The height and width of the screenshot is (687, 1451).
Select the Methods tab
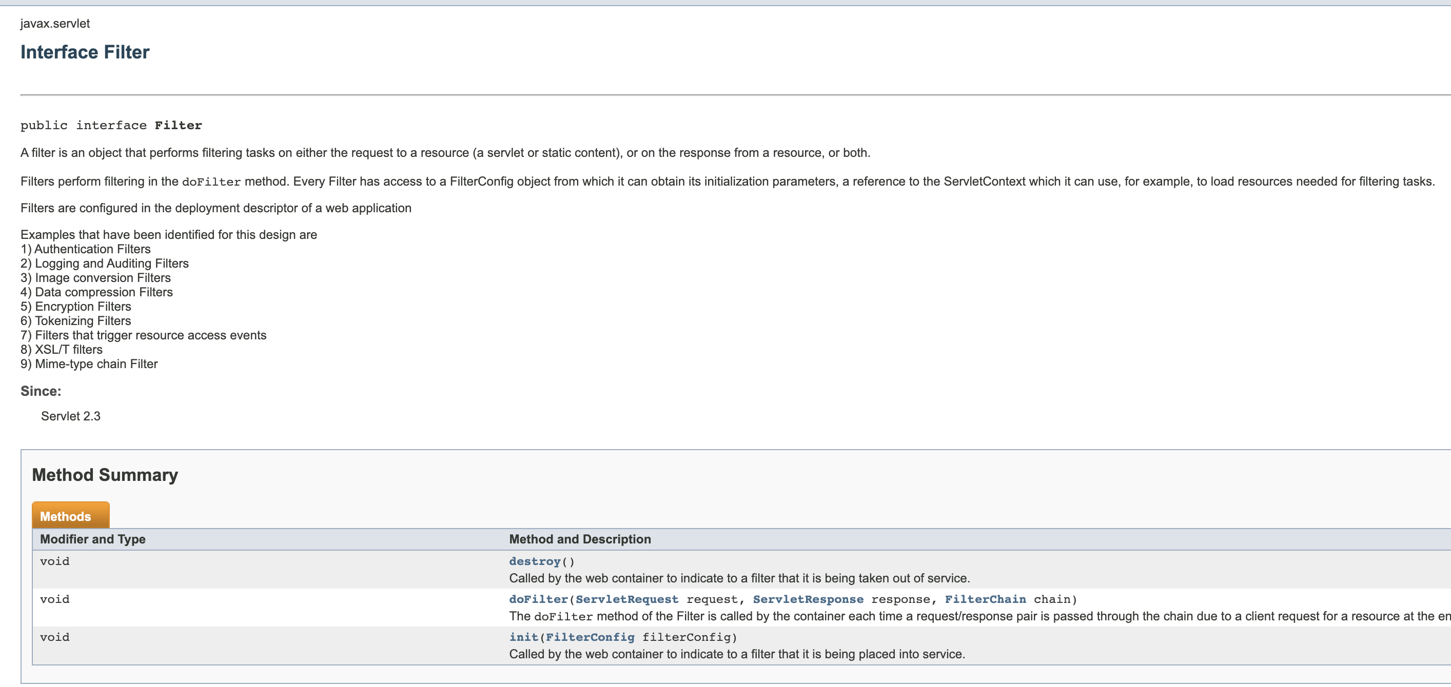click(70, 515)
